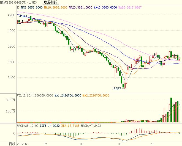The image size is (182, 146).
Task: Click the orange MA10 indicator label
Action: (x=51, y=8)
